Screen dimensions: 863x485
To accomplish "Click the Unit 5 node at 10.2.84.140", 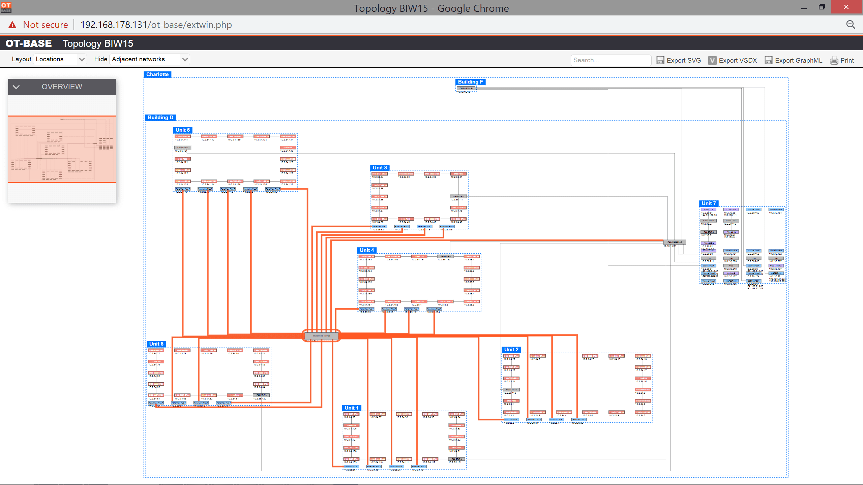I will pos(209,136).
